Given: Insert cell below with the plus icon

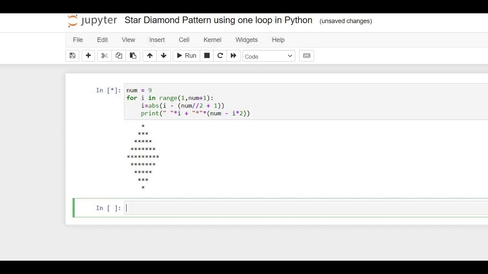Looking at the screenshot, I should pos(88,56).
